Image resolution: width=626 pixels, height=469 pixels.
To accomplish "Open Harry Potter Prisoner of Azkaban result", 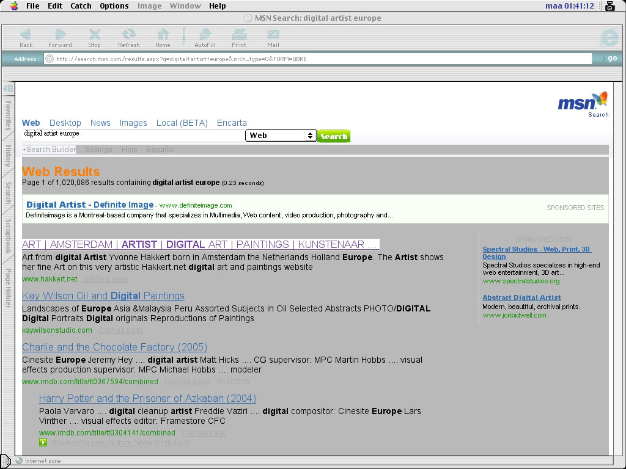I will point(148,398).
